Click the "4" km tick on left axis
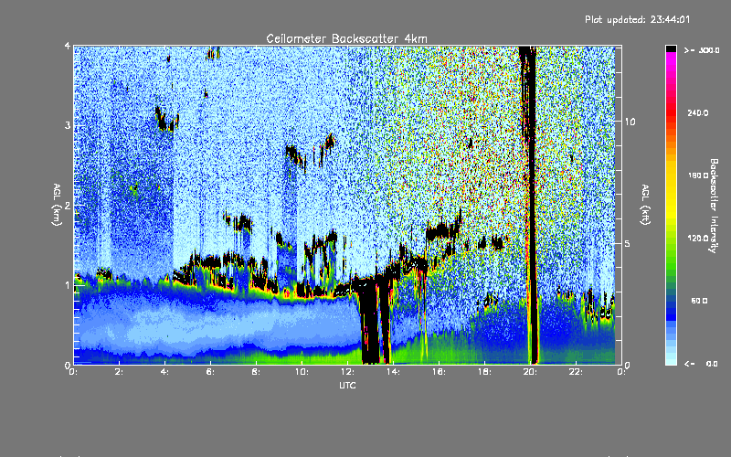 click(x=68, y=46)
